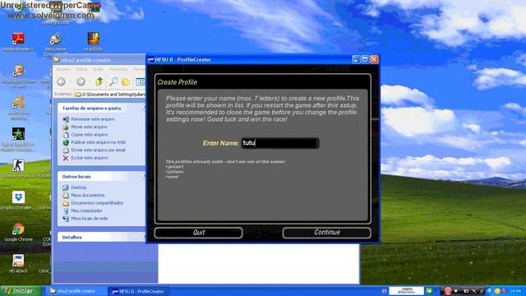Focus the Enter Name text field
The image size is (526, 296).
click(x=279, y=143)
